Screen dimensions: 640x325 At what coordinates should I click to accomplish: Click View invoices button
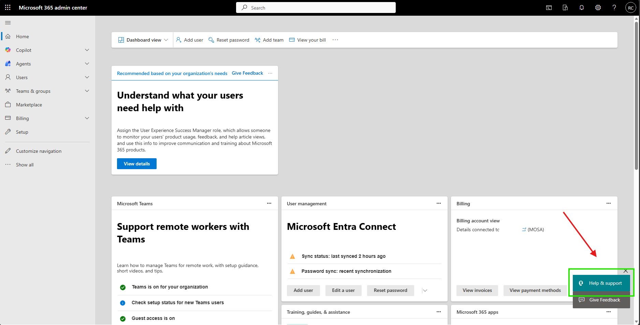coord(477,291)
